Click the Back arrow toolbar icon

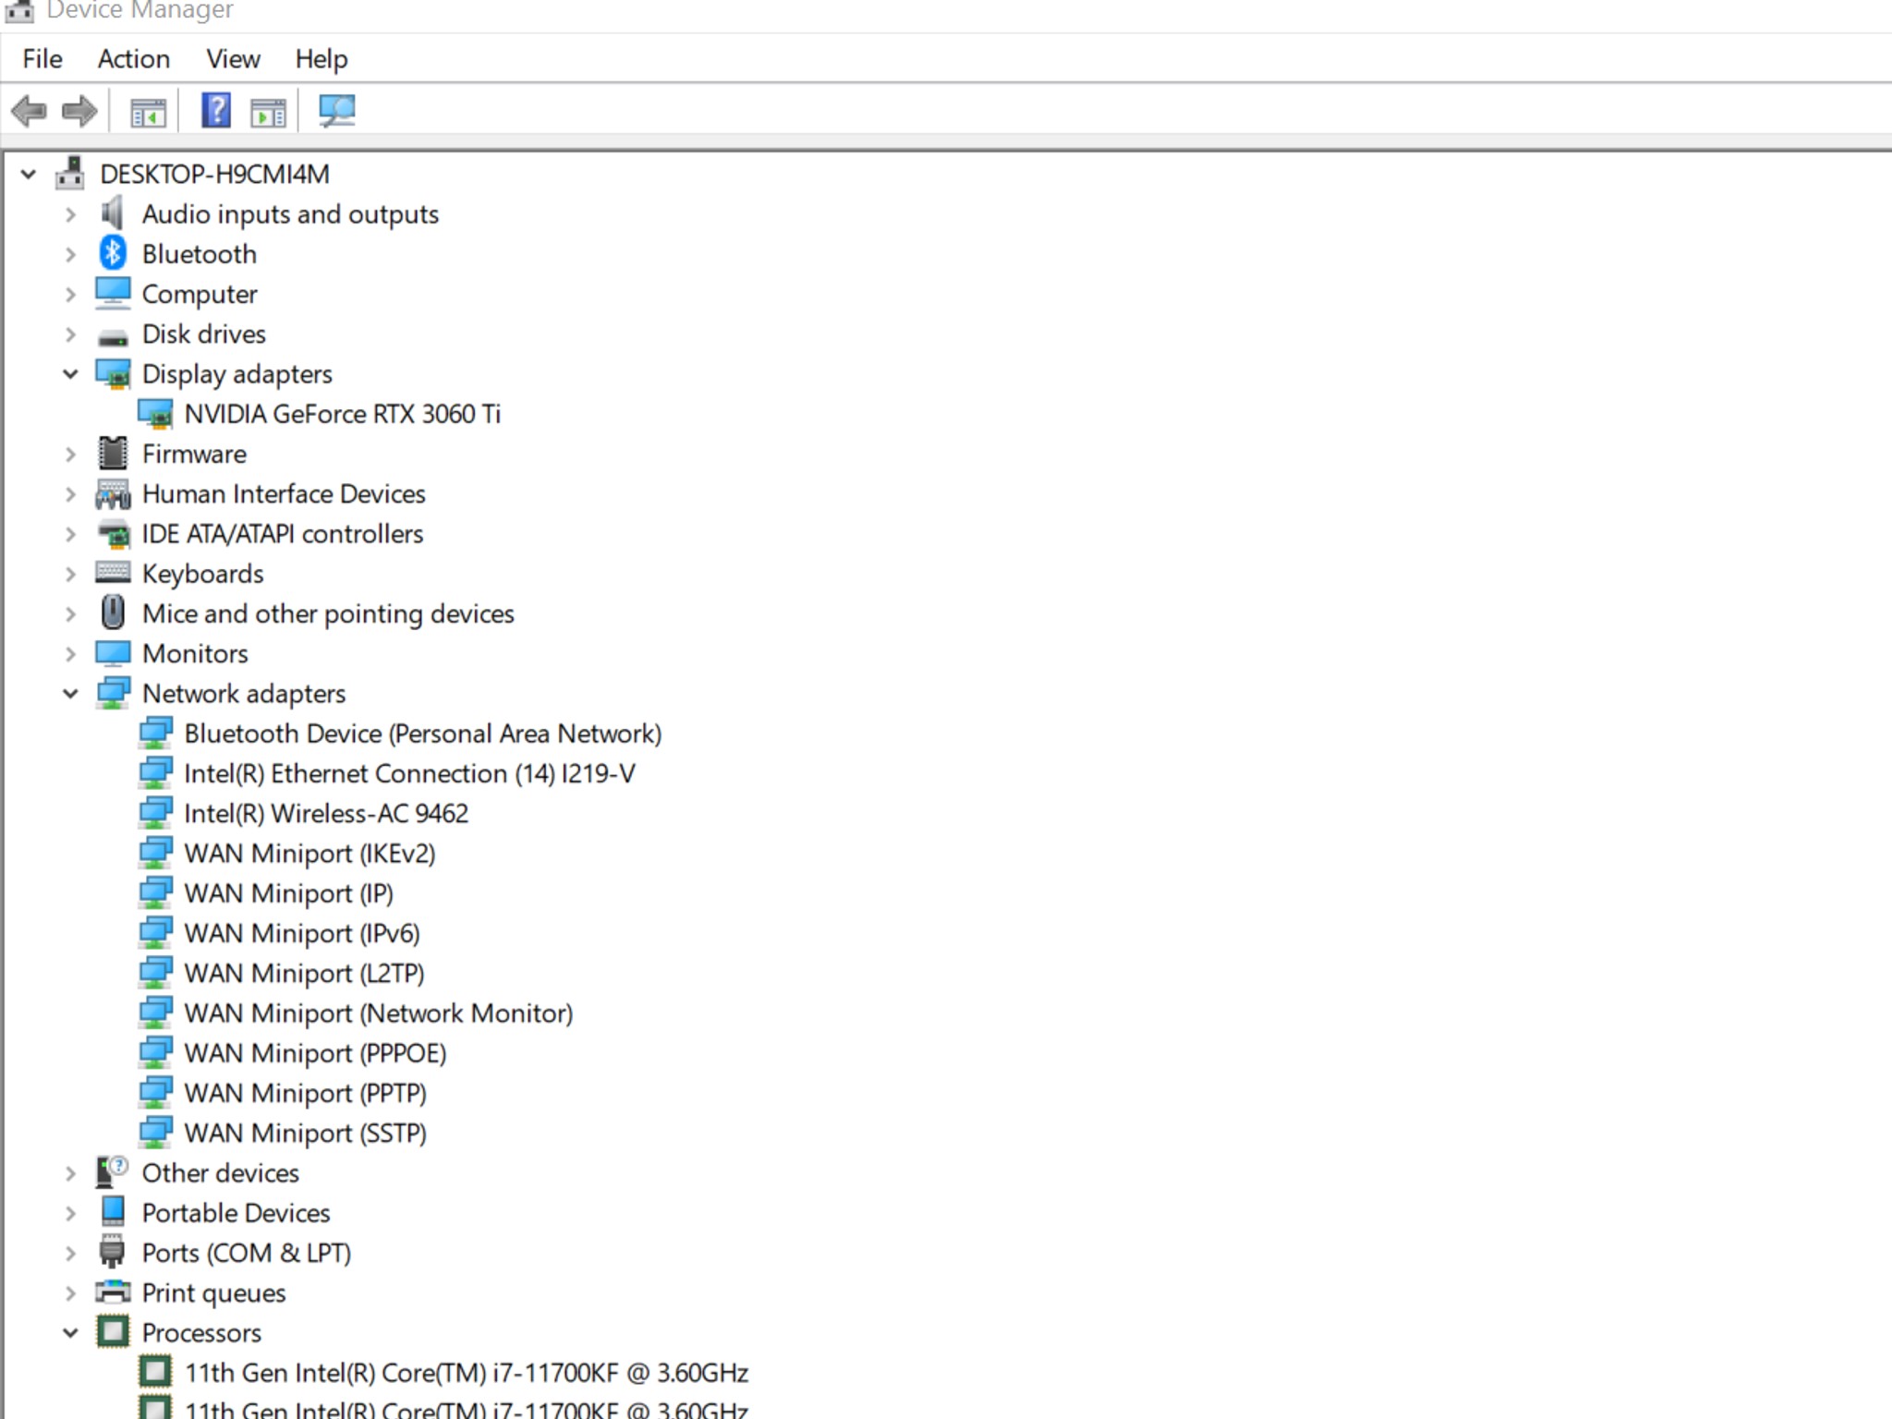point(29,112)
